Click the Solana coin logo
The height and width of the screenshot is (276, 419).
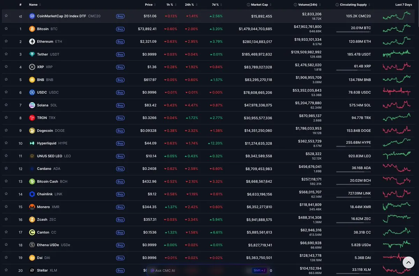point(32,105)
